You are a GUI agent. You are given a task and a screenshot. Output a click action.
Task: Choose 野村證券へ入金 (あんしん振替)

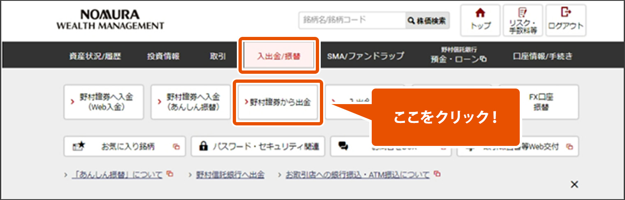190,102
